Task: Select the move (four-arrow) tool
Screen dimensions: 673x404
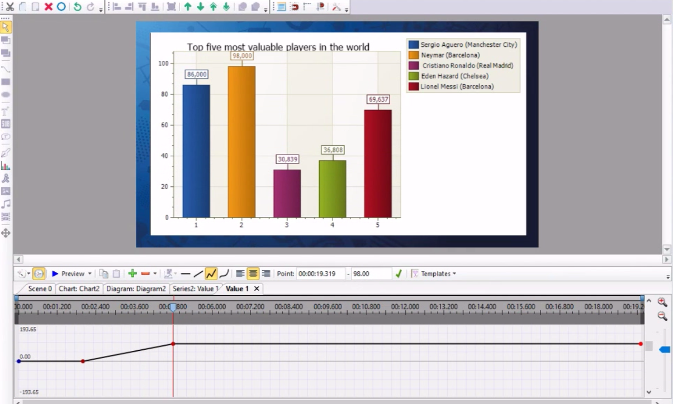Action: pos(6,233)
